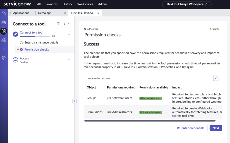Click the refresh permission checks icon
This screenshot has width=230, height=143.
point(216,78)
